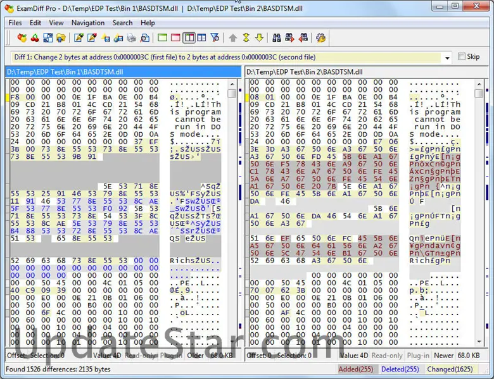The width and height of the screenshot is (494, 379).
Task: Click the differences filter funnel icon
Action: tap(215, 38)
